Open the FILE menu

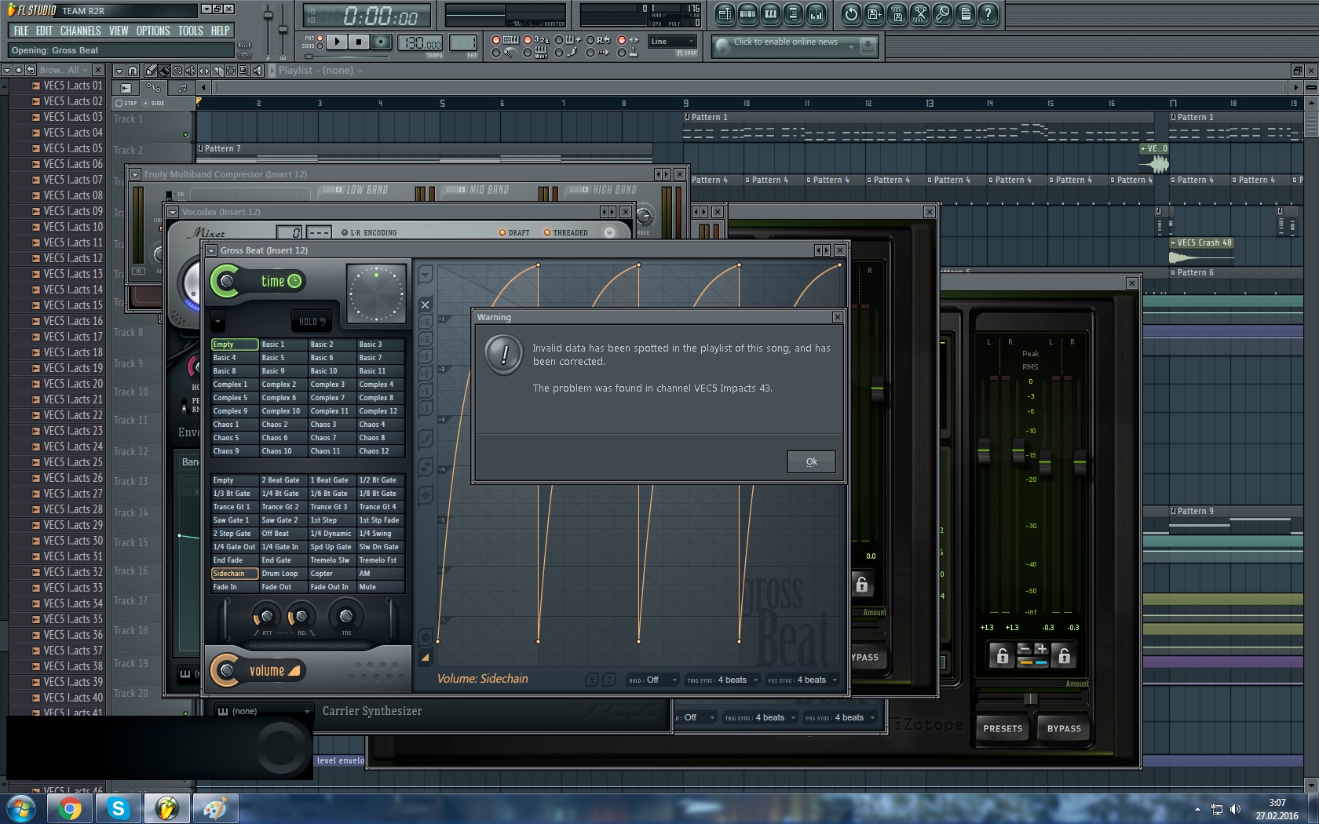click(21, 31)
